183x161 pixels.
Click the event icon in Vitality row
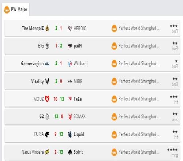point(114,81)
